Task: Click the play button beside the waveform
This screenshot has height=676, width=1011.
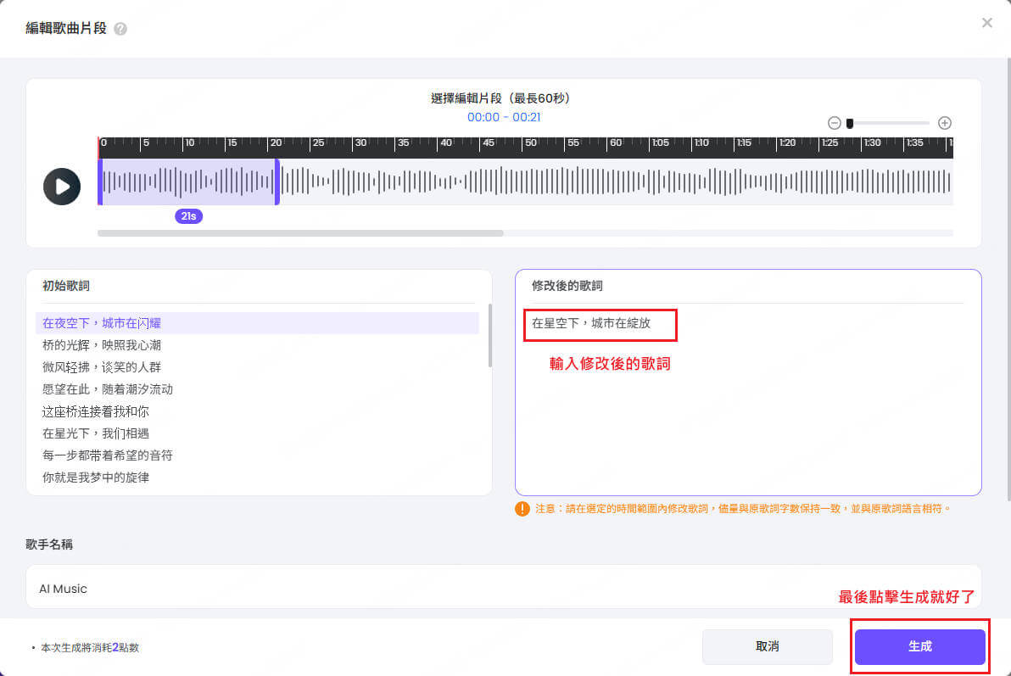Action: (x=62, y=187)
